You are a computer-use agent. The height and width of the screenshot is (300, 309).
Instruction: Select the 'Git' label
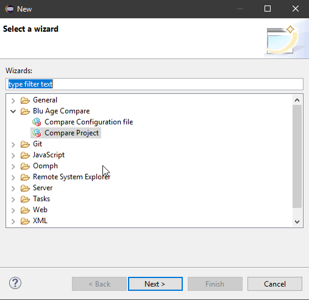click(x=38, y=144)
